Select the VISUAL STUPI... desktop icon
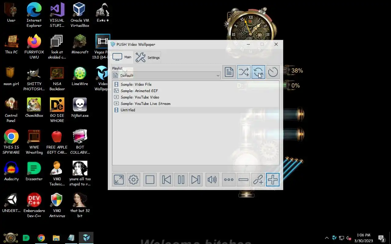This screenshot has width=391, height=244. click(x=57, y=15)
